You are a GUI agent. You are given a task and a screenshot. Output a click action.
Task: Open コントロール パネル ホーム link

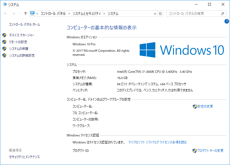pyautogui.click(x=24, y=25)
